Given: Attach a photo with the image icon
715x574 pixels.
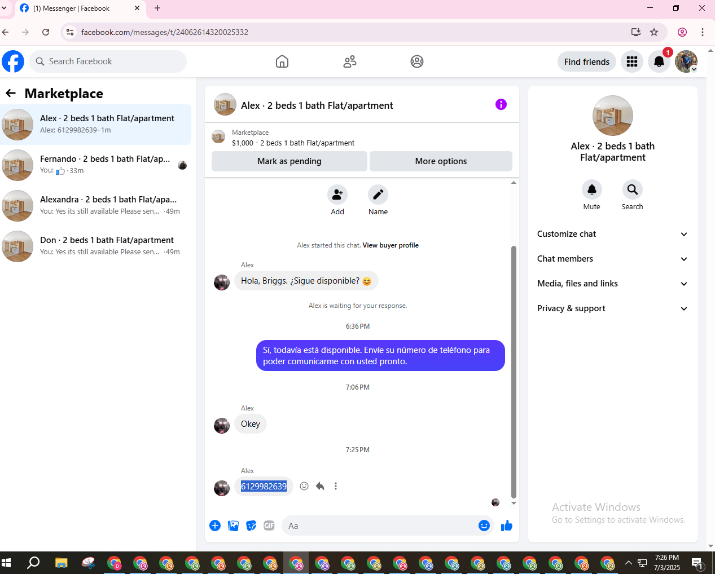Looking at the screenshot, I should click(233, 526).
